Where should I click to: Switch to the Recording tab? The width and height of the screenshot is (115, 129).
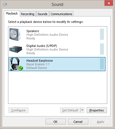pyautogui.click(x=27, y=14)
